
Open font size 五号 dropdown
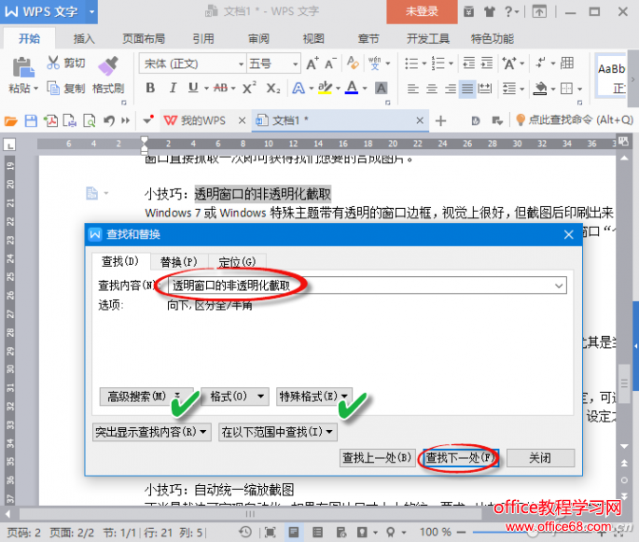point(295,64)
